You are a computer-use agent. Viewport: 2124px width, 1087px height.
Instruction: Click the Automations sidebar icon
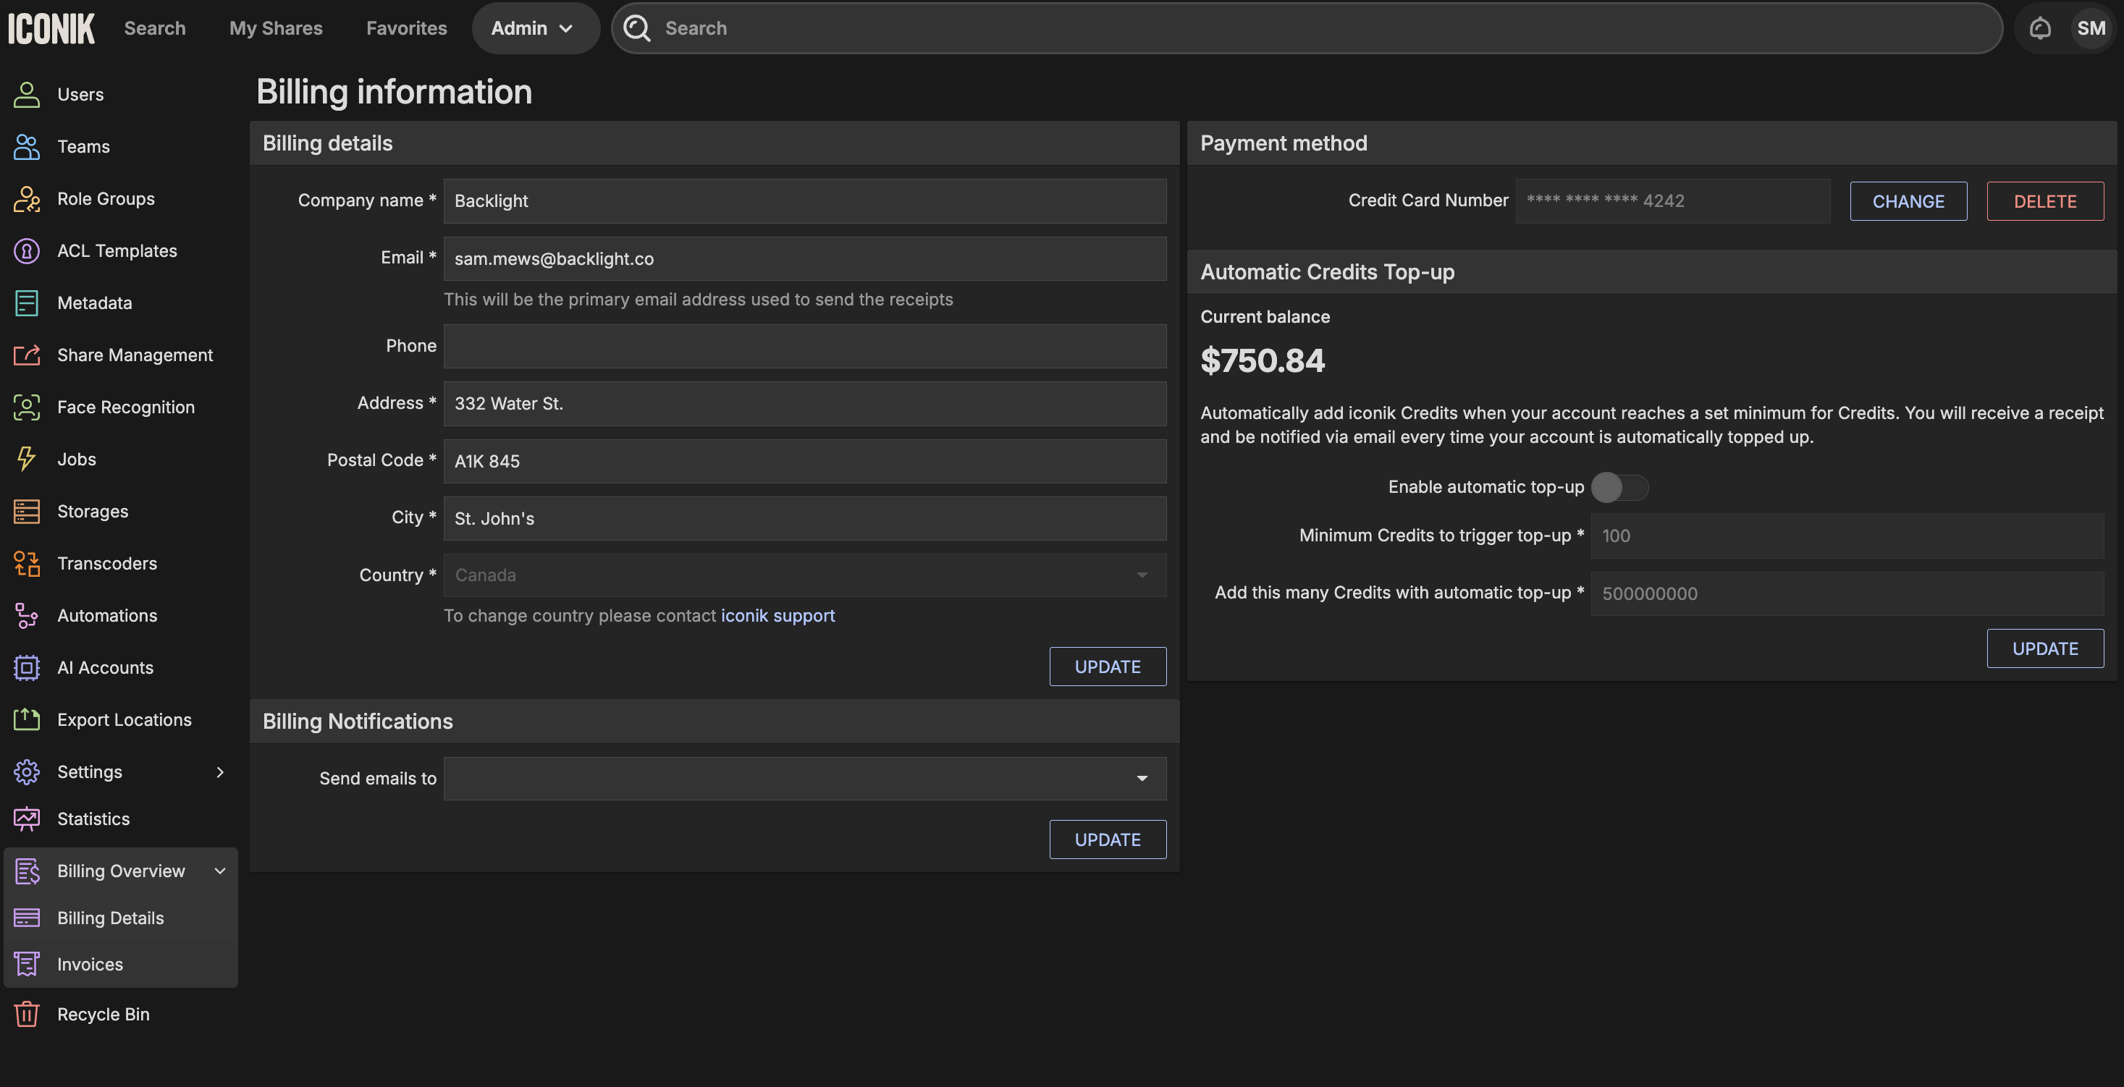pos(26,616)
